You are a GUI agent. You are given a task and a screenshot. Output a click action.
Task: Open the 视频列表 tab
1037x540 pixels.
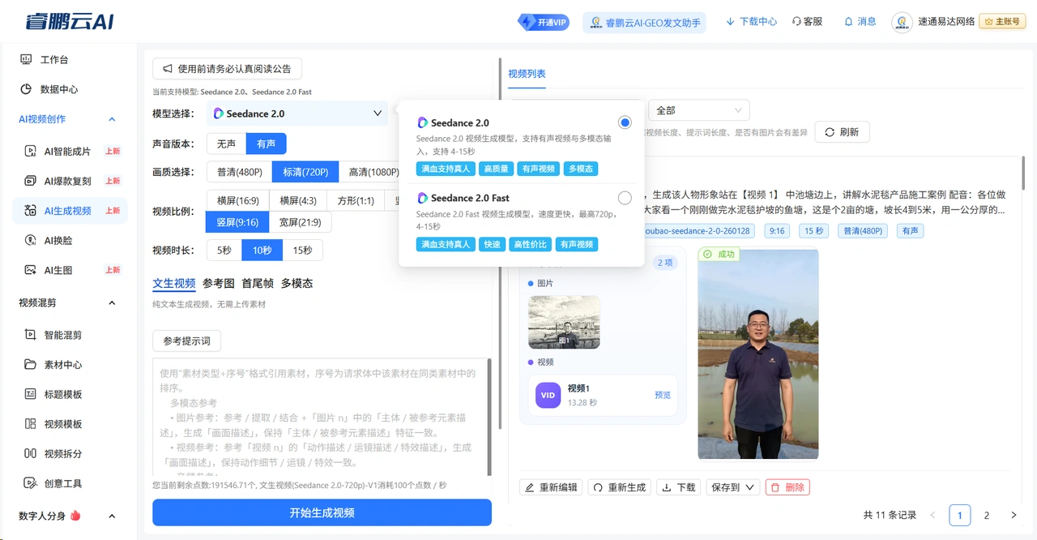tap(527, 74)
